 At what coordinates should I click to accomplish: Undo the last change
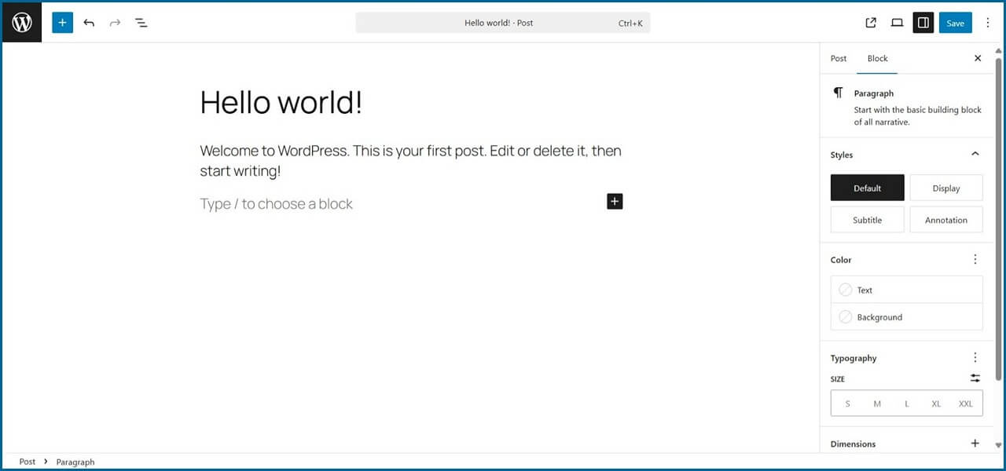(89, 23)
